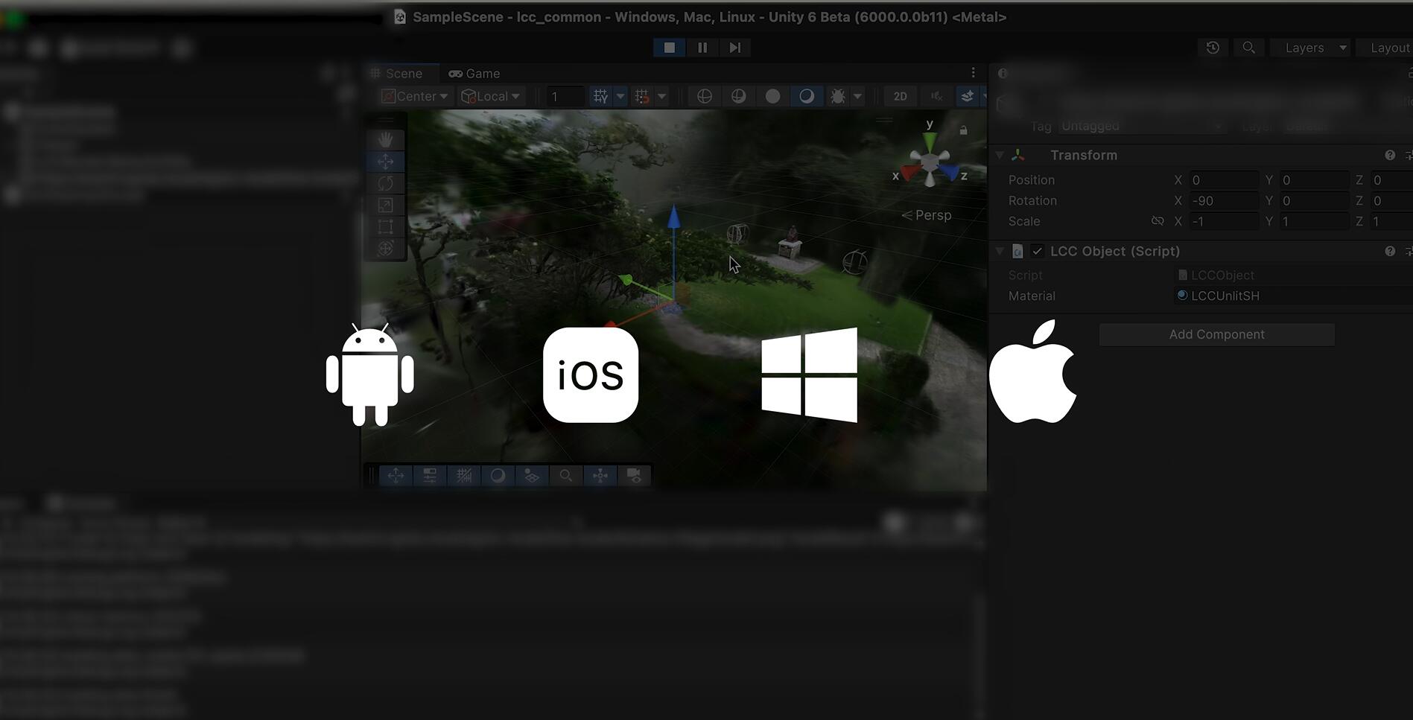Select the Hand view tool
Image resolution: width=1413 pixels, height=720 pixels.
(x=385, y=139)
